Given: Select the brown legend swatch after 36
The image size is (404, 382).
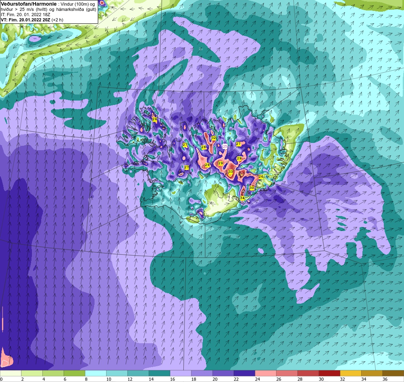Looking at the screenshot, I should coord(393,373).
